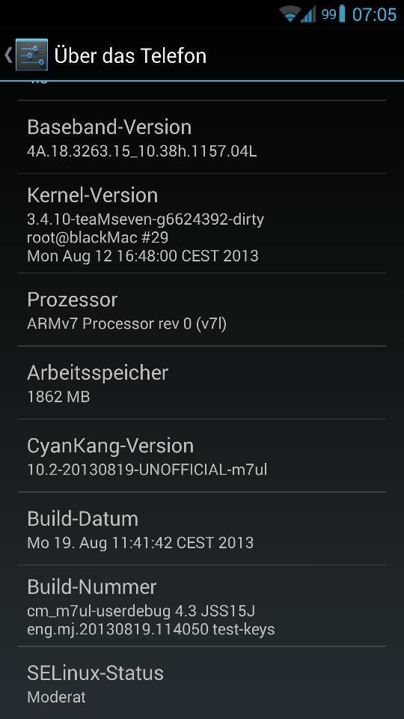
Task: Tap the root@blackMac #29 kernel line
Action: [x=97, y=237]
